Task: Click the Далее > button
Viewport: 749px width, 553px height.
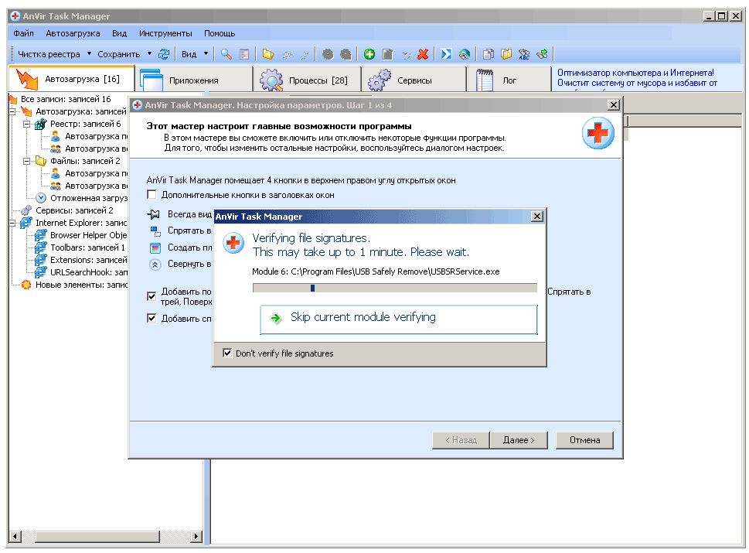Action: tap(519, 440)
